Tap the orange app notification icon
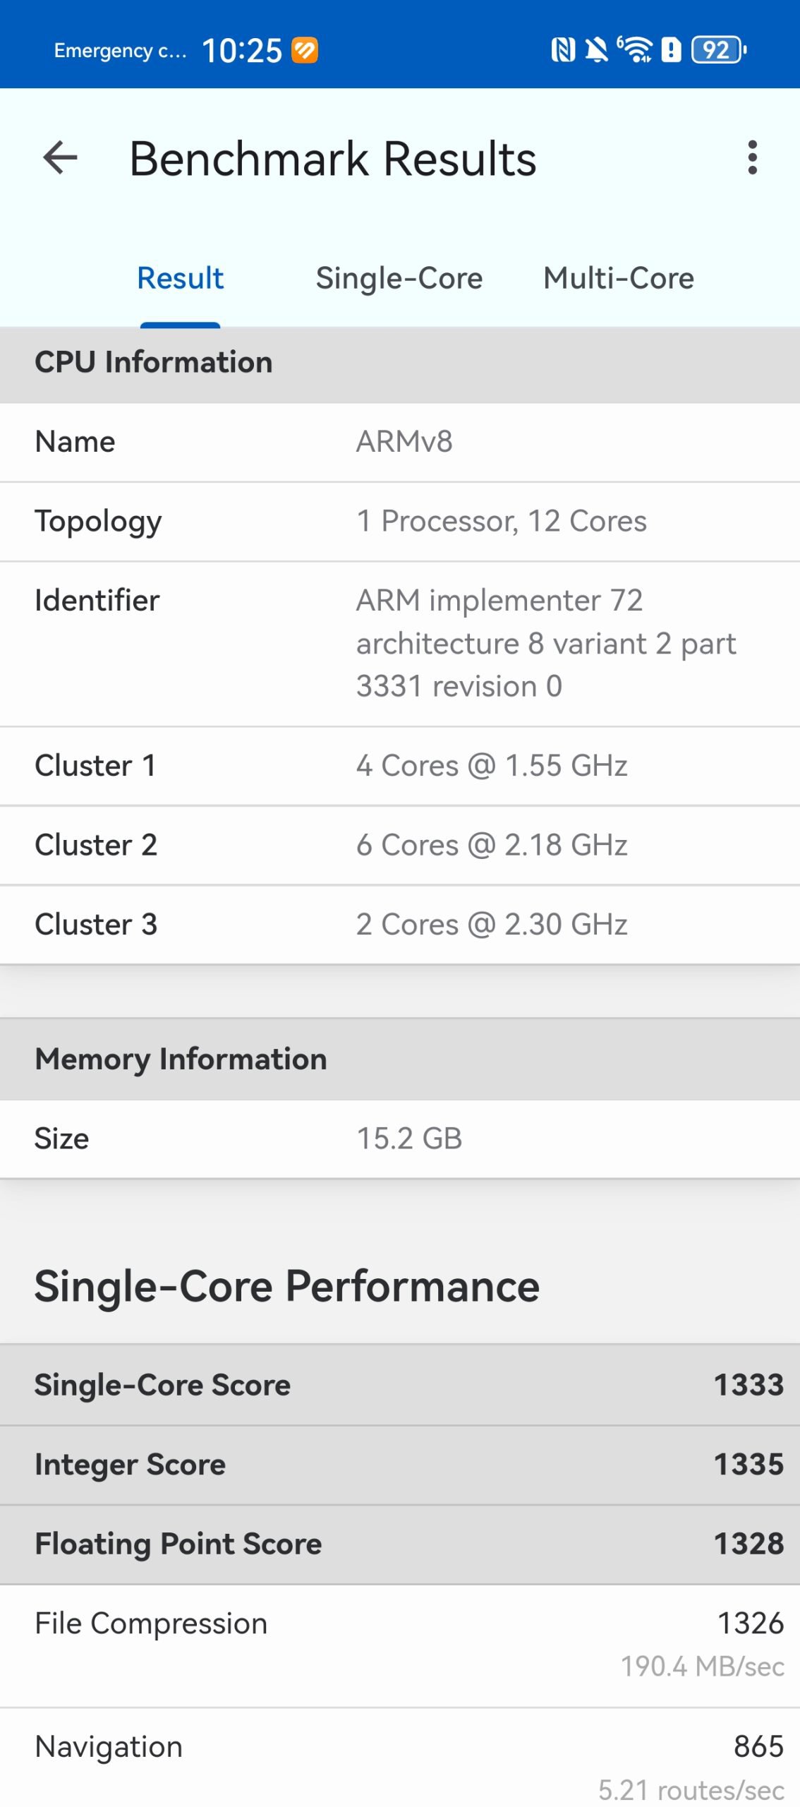Screen dimensions: 800x1807 point(305,50)
